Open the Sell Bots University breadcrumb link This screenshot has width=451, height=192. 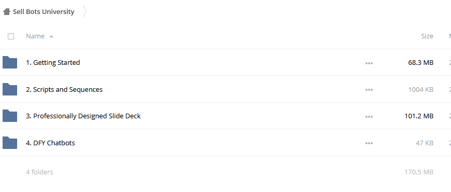44,12
